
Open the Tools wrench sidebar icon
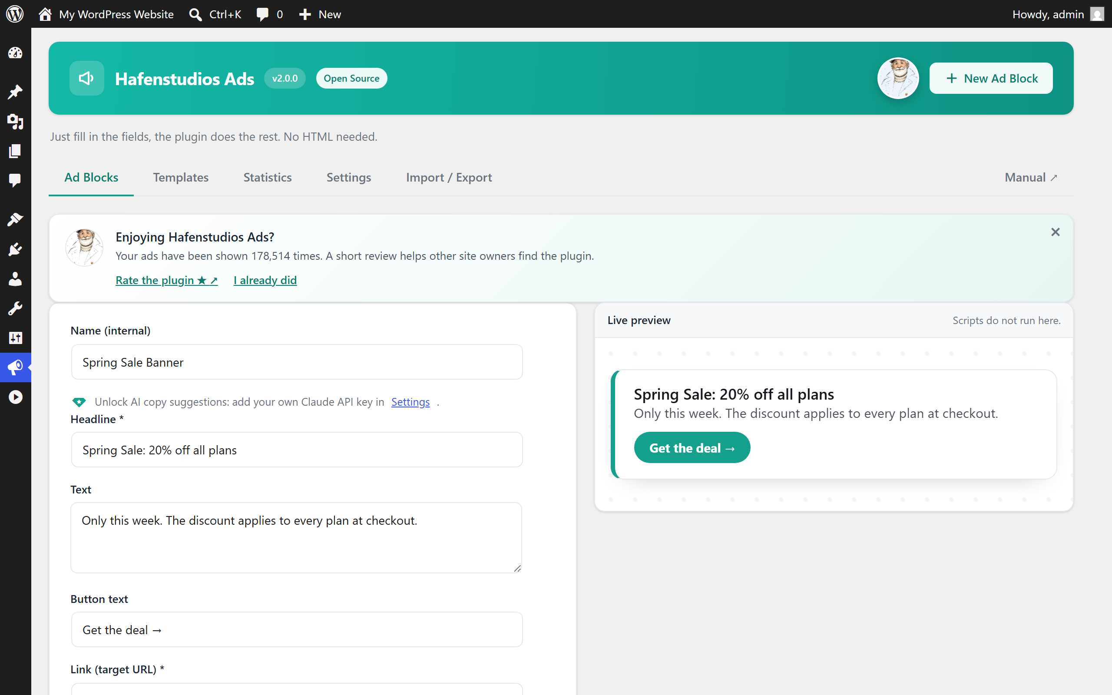pyautogui.click(x=15, y=308)
